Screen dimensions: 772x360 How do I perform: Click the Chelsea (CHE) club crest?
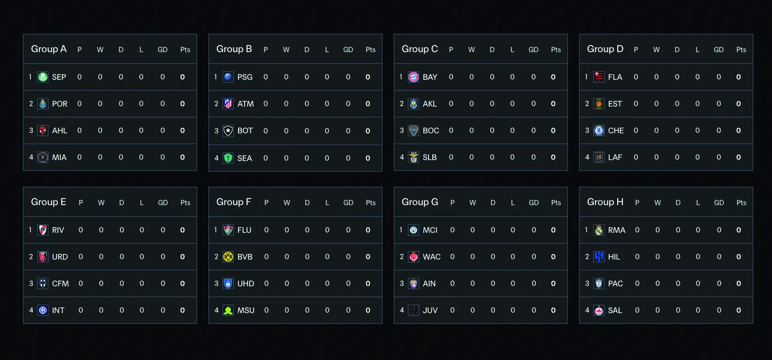pos(599,130)
